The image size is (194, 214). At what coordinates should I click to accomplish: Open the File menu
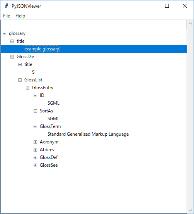click(x=7, y=16)
